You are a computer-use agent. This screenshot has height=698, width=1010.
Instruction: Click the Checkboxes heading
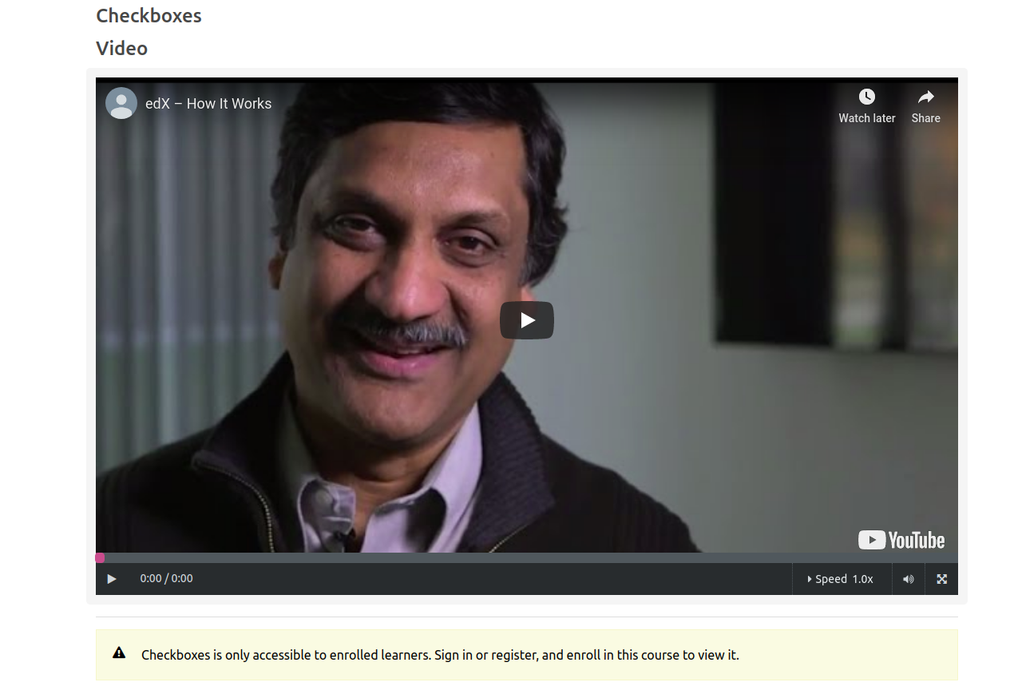point(149,15)
